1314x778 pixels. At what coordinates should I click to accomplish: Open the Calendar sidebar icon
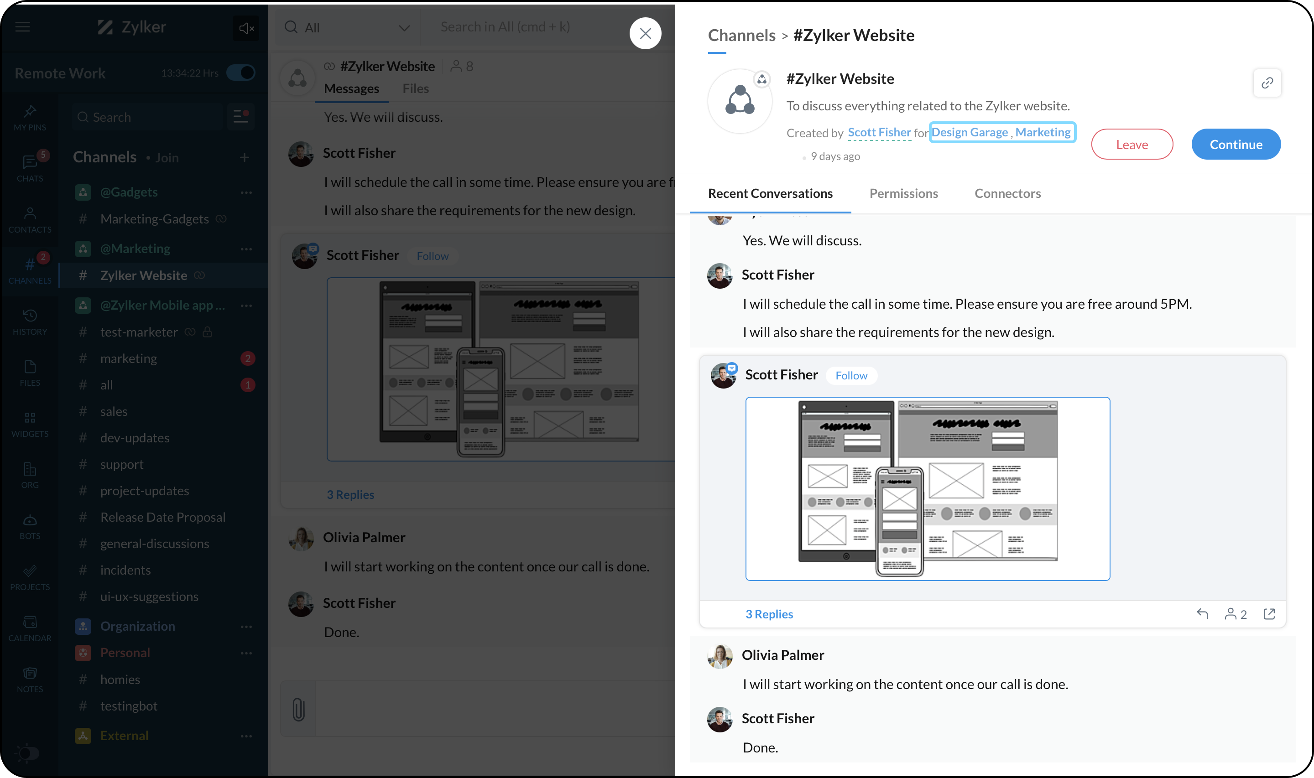[30, 628]
